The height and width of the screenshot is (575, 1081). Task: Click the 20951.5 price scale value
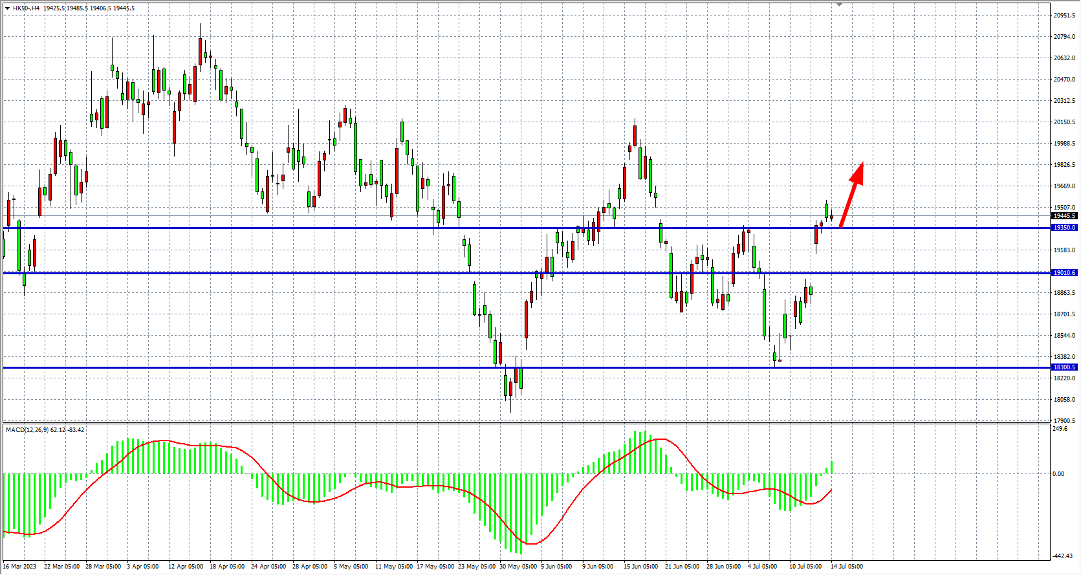pyautogui.click(x=1064, y=16)
